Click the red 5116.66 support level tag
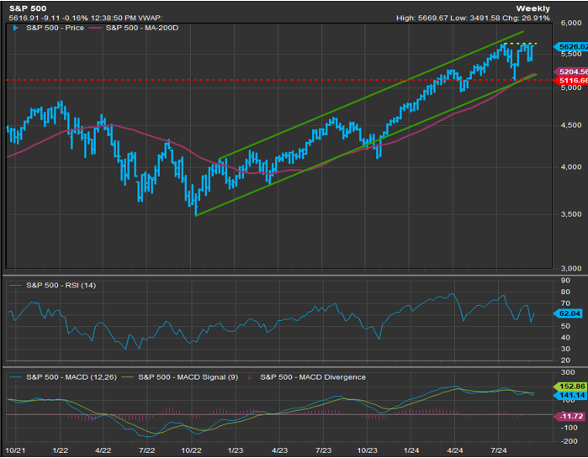The image size is (588, 458). (x=570, y=81)
